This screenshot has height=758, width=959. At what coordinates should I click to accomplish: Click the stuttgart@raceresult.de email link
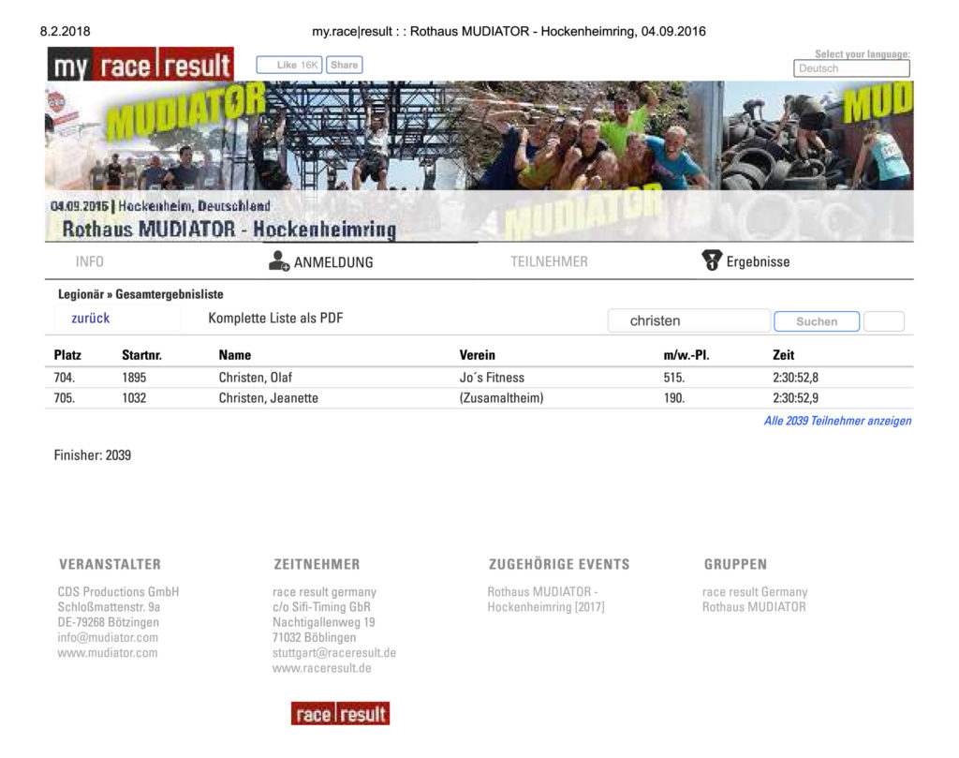(x=334, y=653)
